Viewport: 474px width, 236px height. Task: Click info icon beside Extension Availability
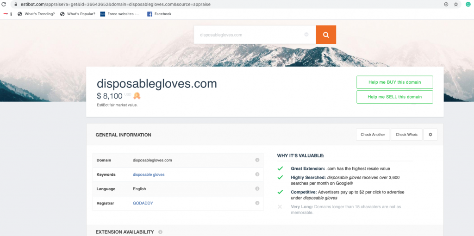[160, 232]
